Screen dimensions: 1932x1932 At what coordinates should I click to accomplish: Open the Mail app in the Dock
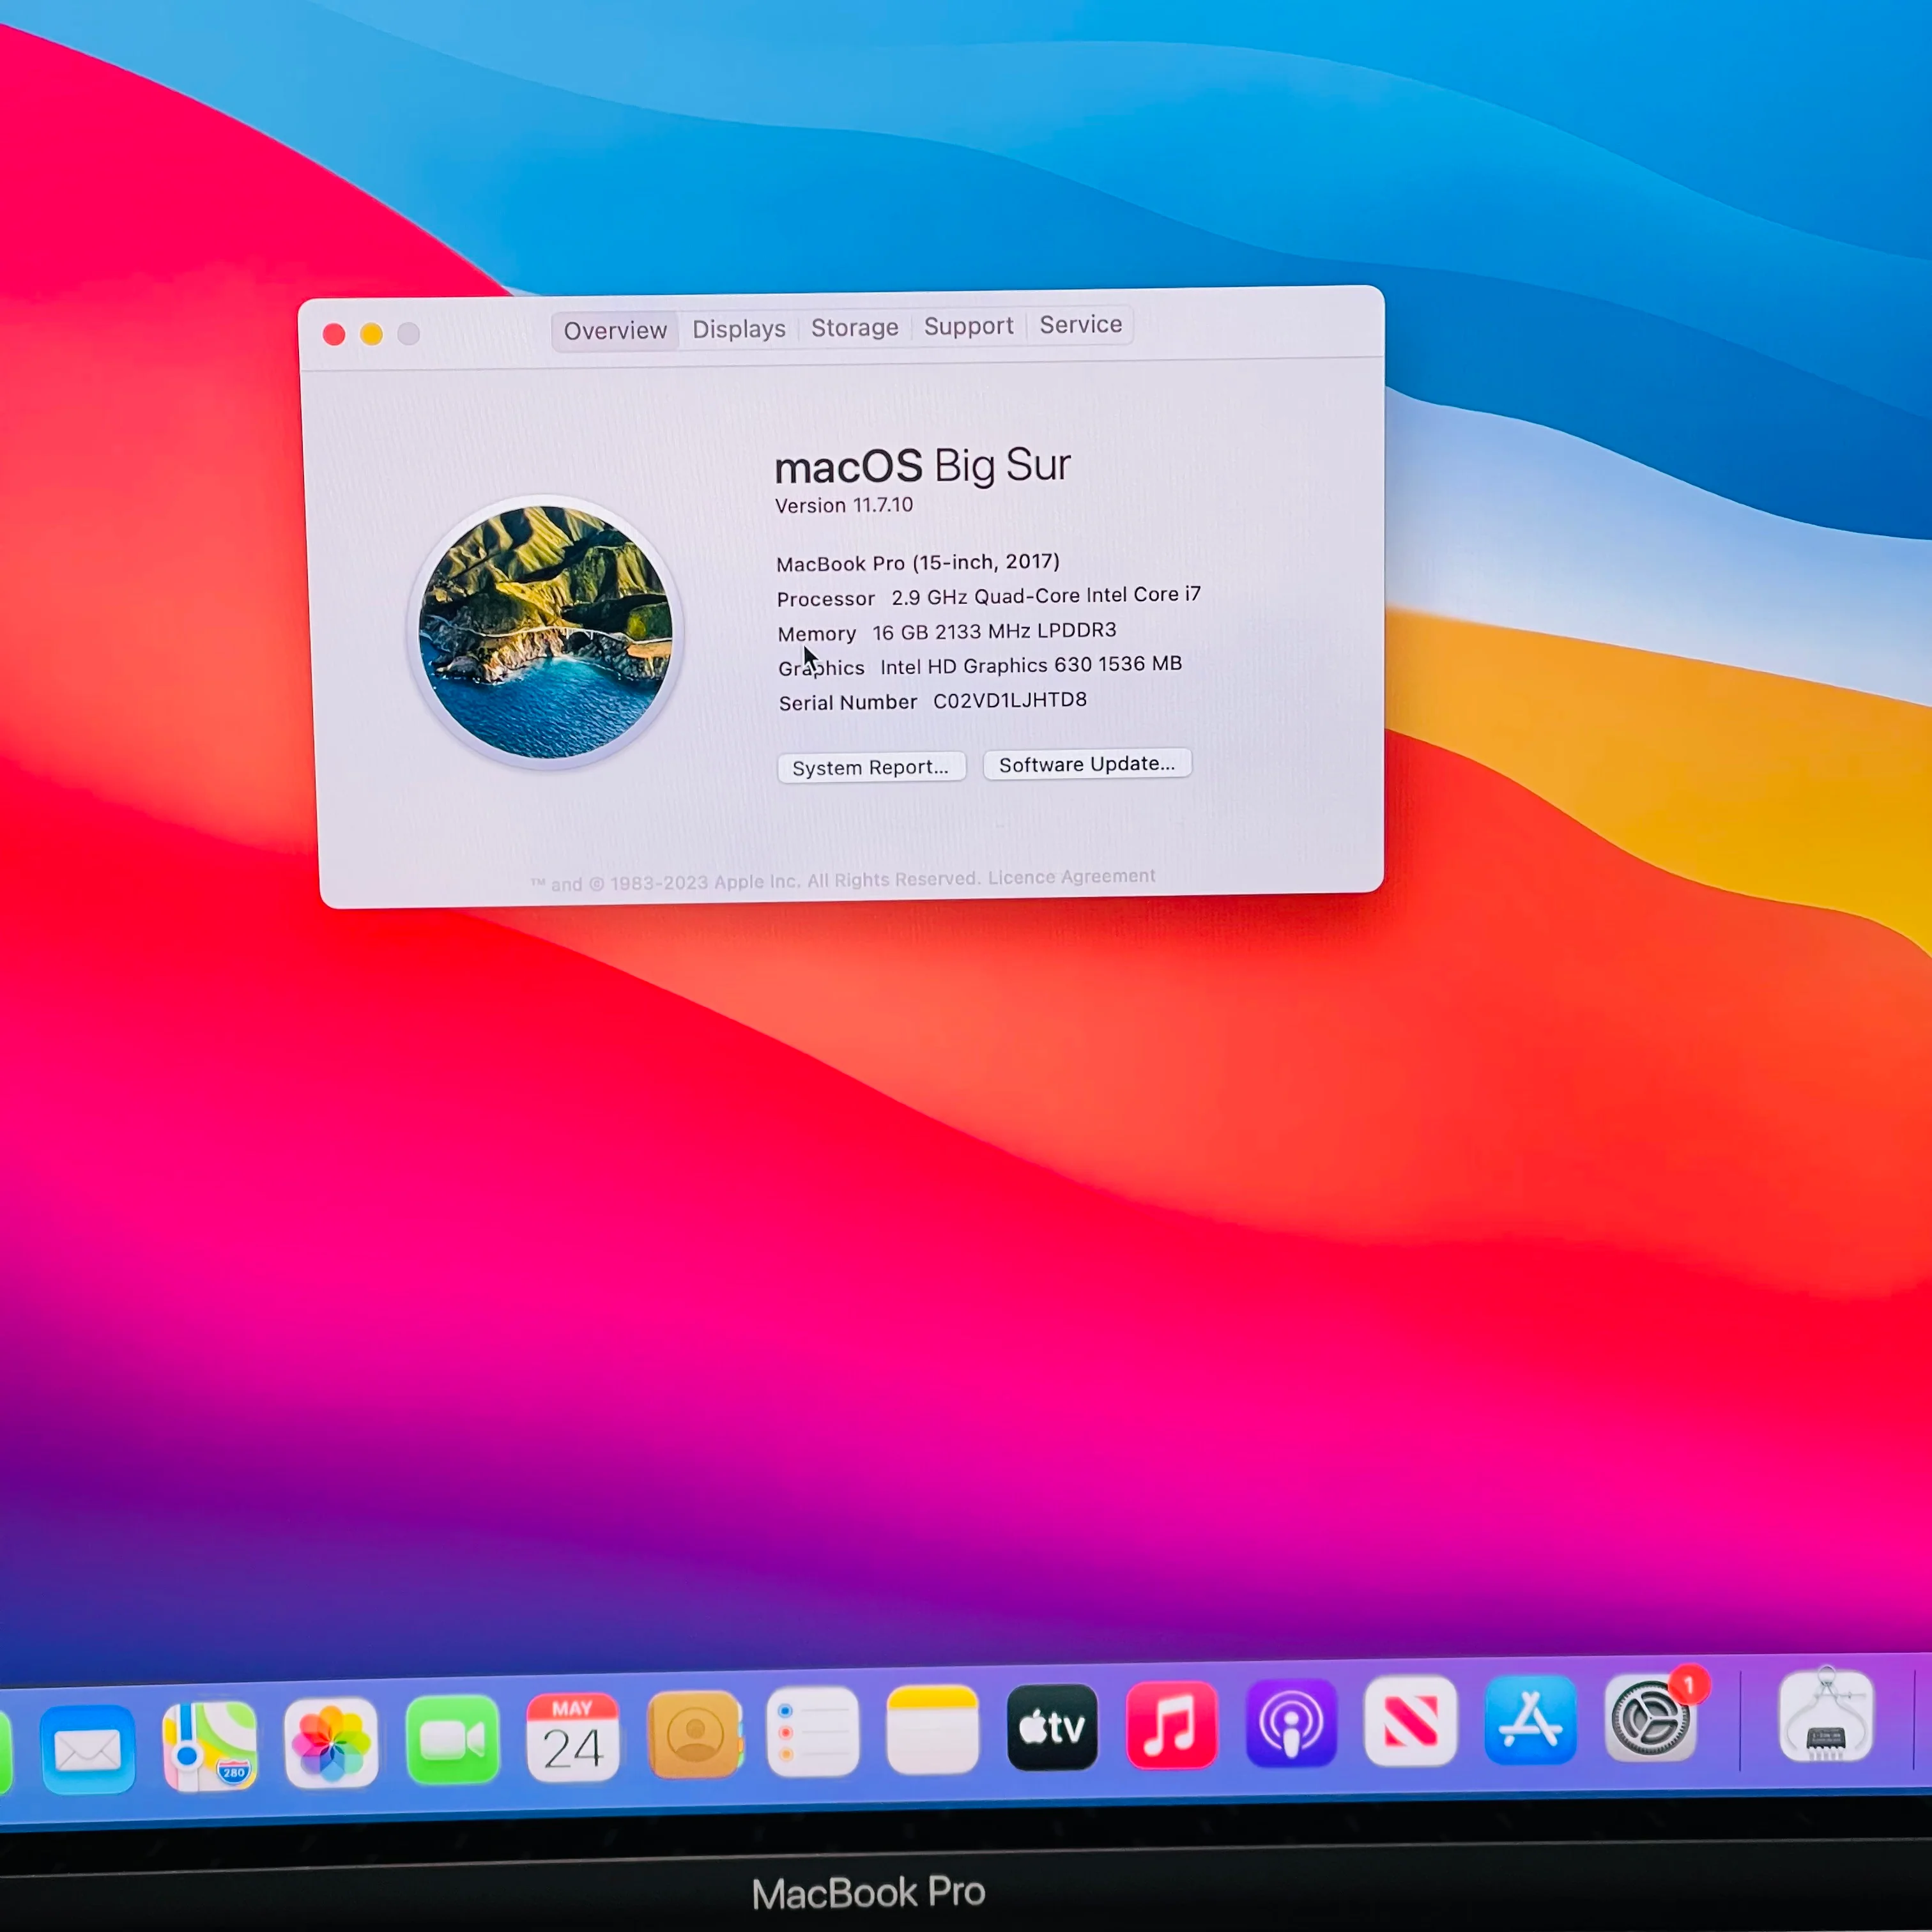click(x=88, y=1749)
